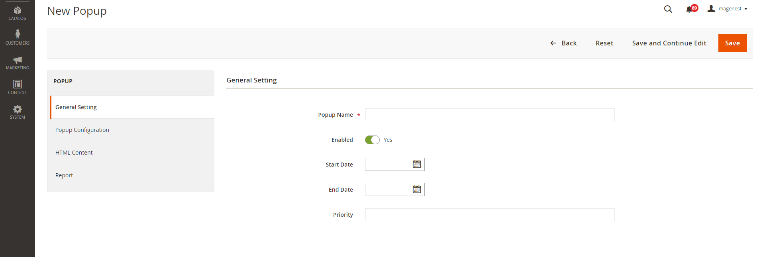Image resolution: width=765 pixels, height=257 pixels.
Task: Click Save and Continue Edit
Action: tap(669, 43)
